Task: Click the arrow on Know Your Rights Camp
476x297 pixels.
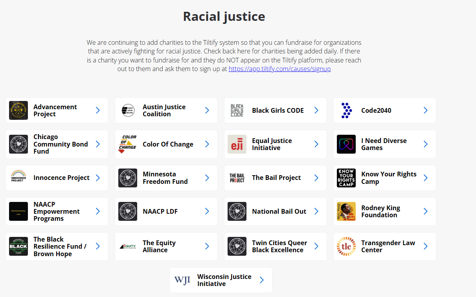Action: pyautogui.click(x=426, y=178)
